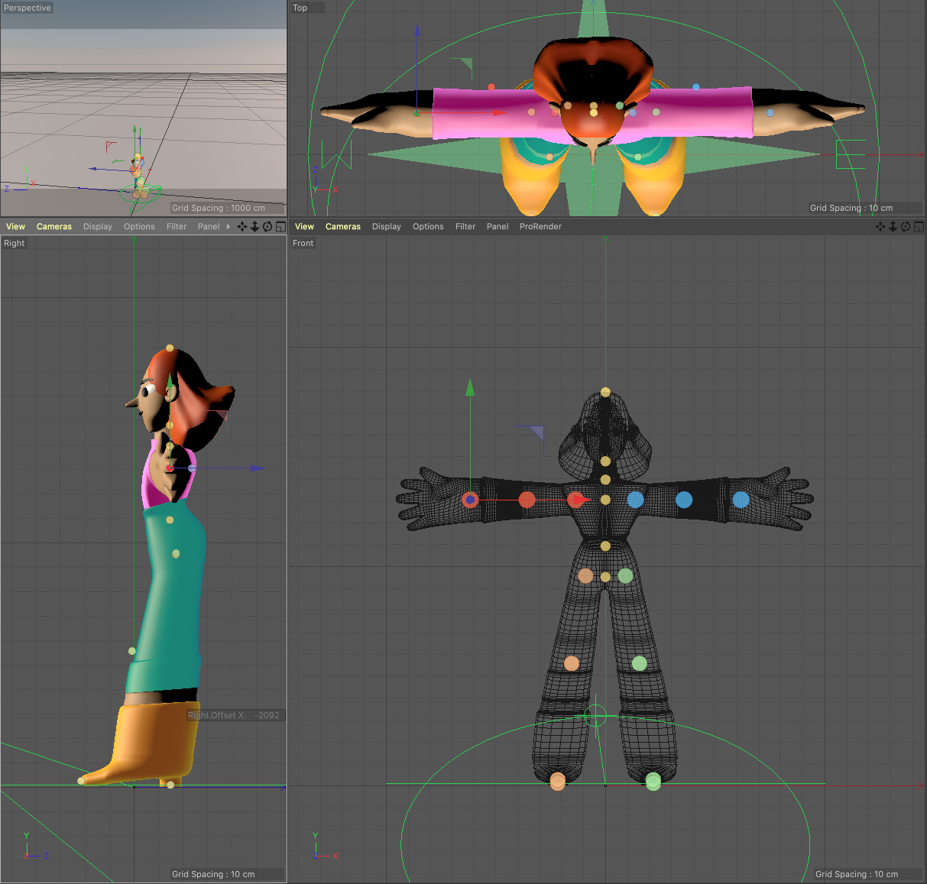Select the green knee joint in Front view
The image size is (927, 884).
point(640,663)
